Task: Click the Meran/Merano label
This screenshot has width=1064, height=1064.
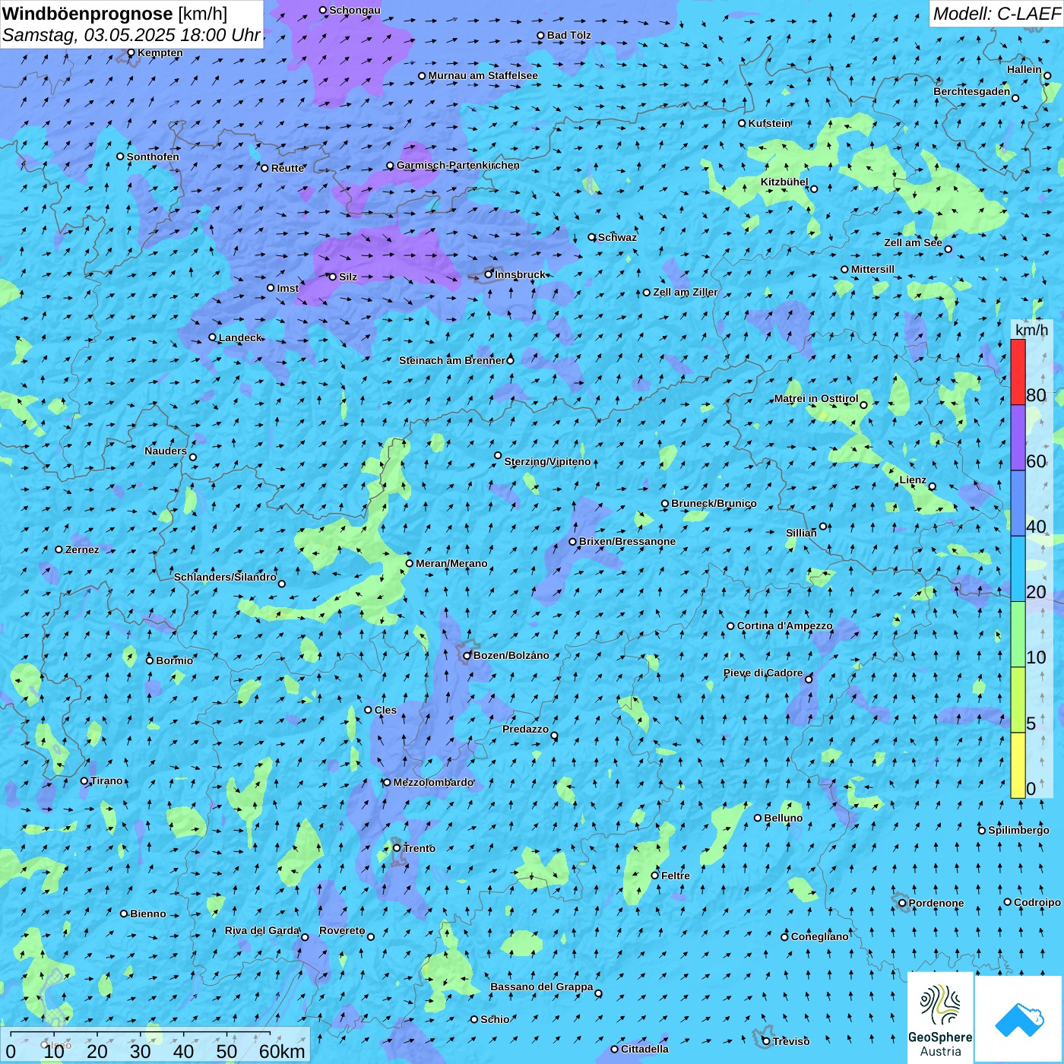Action: coord(451,563)
